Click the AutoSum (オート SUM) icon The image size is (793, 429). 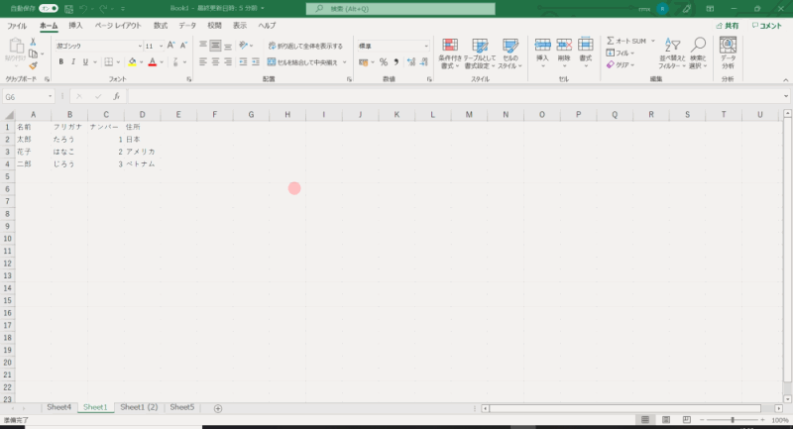coord(612,41)
